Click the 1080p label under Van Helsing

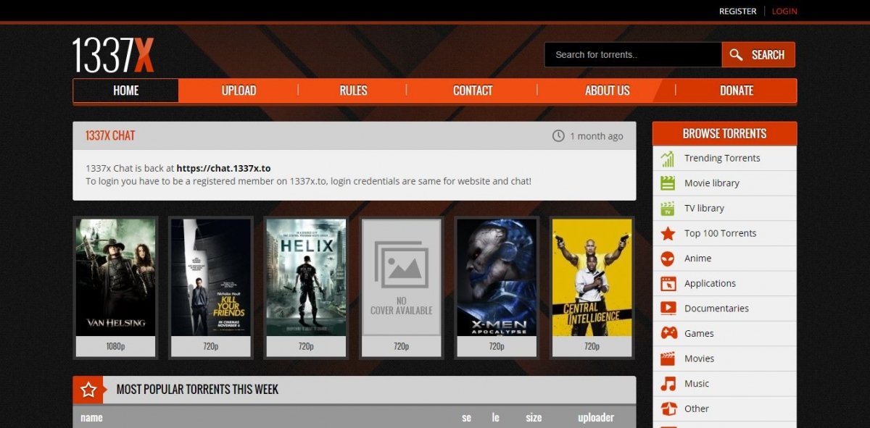116,347
